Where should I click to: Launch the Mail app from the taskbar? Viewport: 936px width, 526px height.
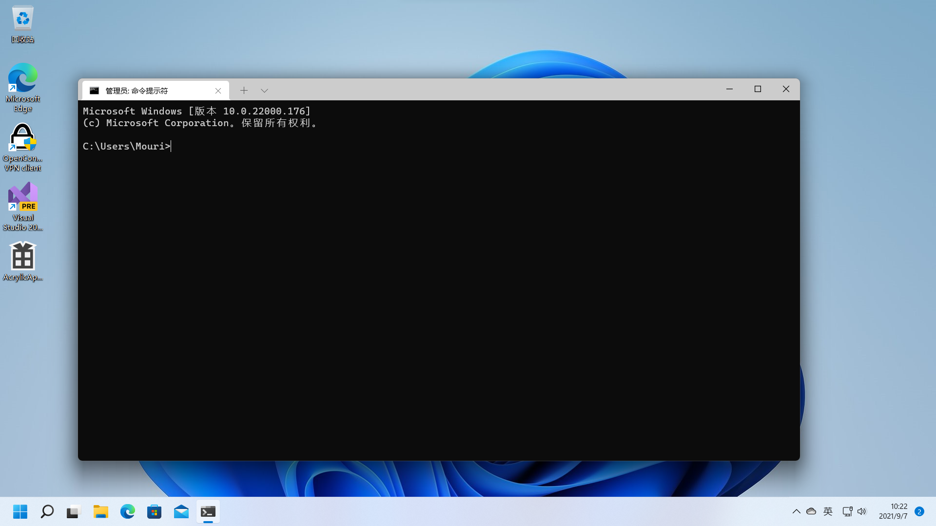pyautogui.click(x=181, y=511)
